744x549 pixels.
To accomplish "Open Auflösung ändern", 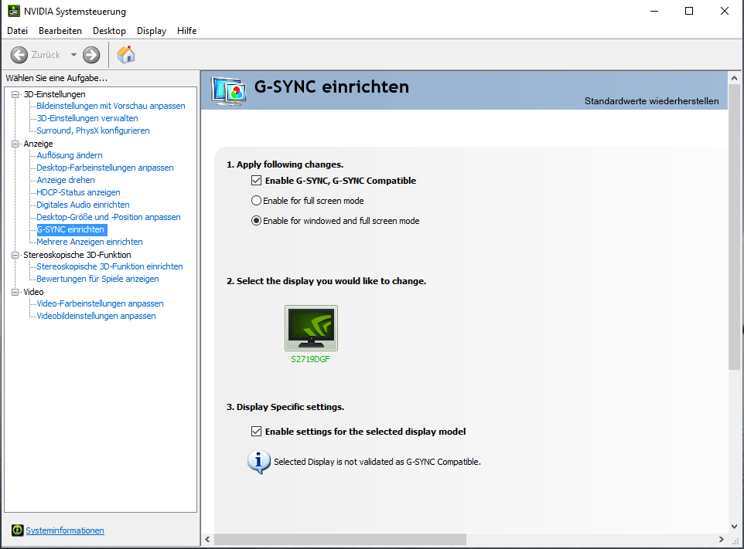I will click(70, 155).
